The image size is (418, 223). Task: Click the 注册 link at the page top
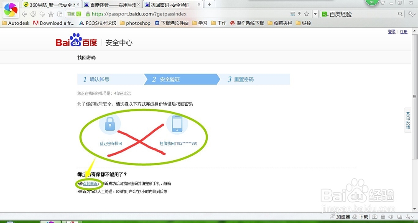(x=404, y=32)
